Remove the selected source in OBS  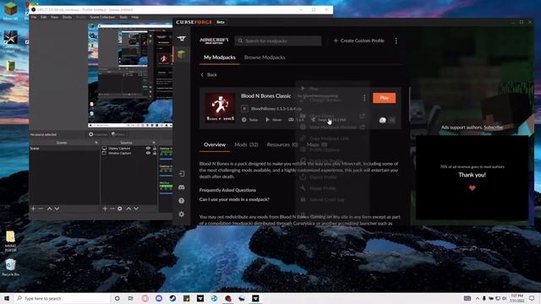click(x=112, y=209)
